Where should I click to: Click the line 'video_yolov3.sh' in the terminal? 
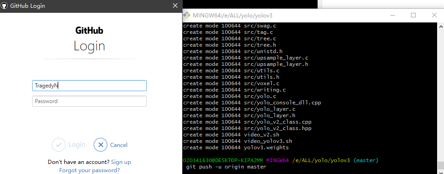tap(238, 141)
